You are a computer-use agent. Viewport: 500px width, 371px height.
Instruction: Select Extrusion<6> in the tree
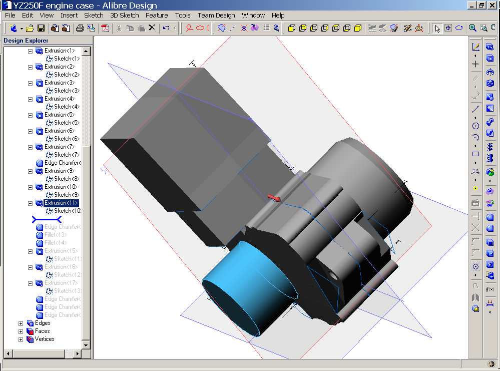pyautogui.click(x=60, y=131)
